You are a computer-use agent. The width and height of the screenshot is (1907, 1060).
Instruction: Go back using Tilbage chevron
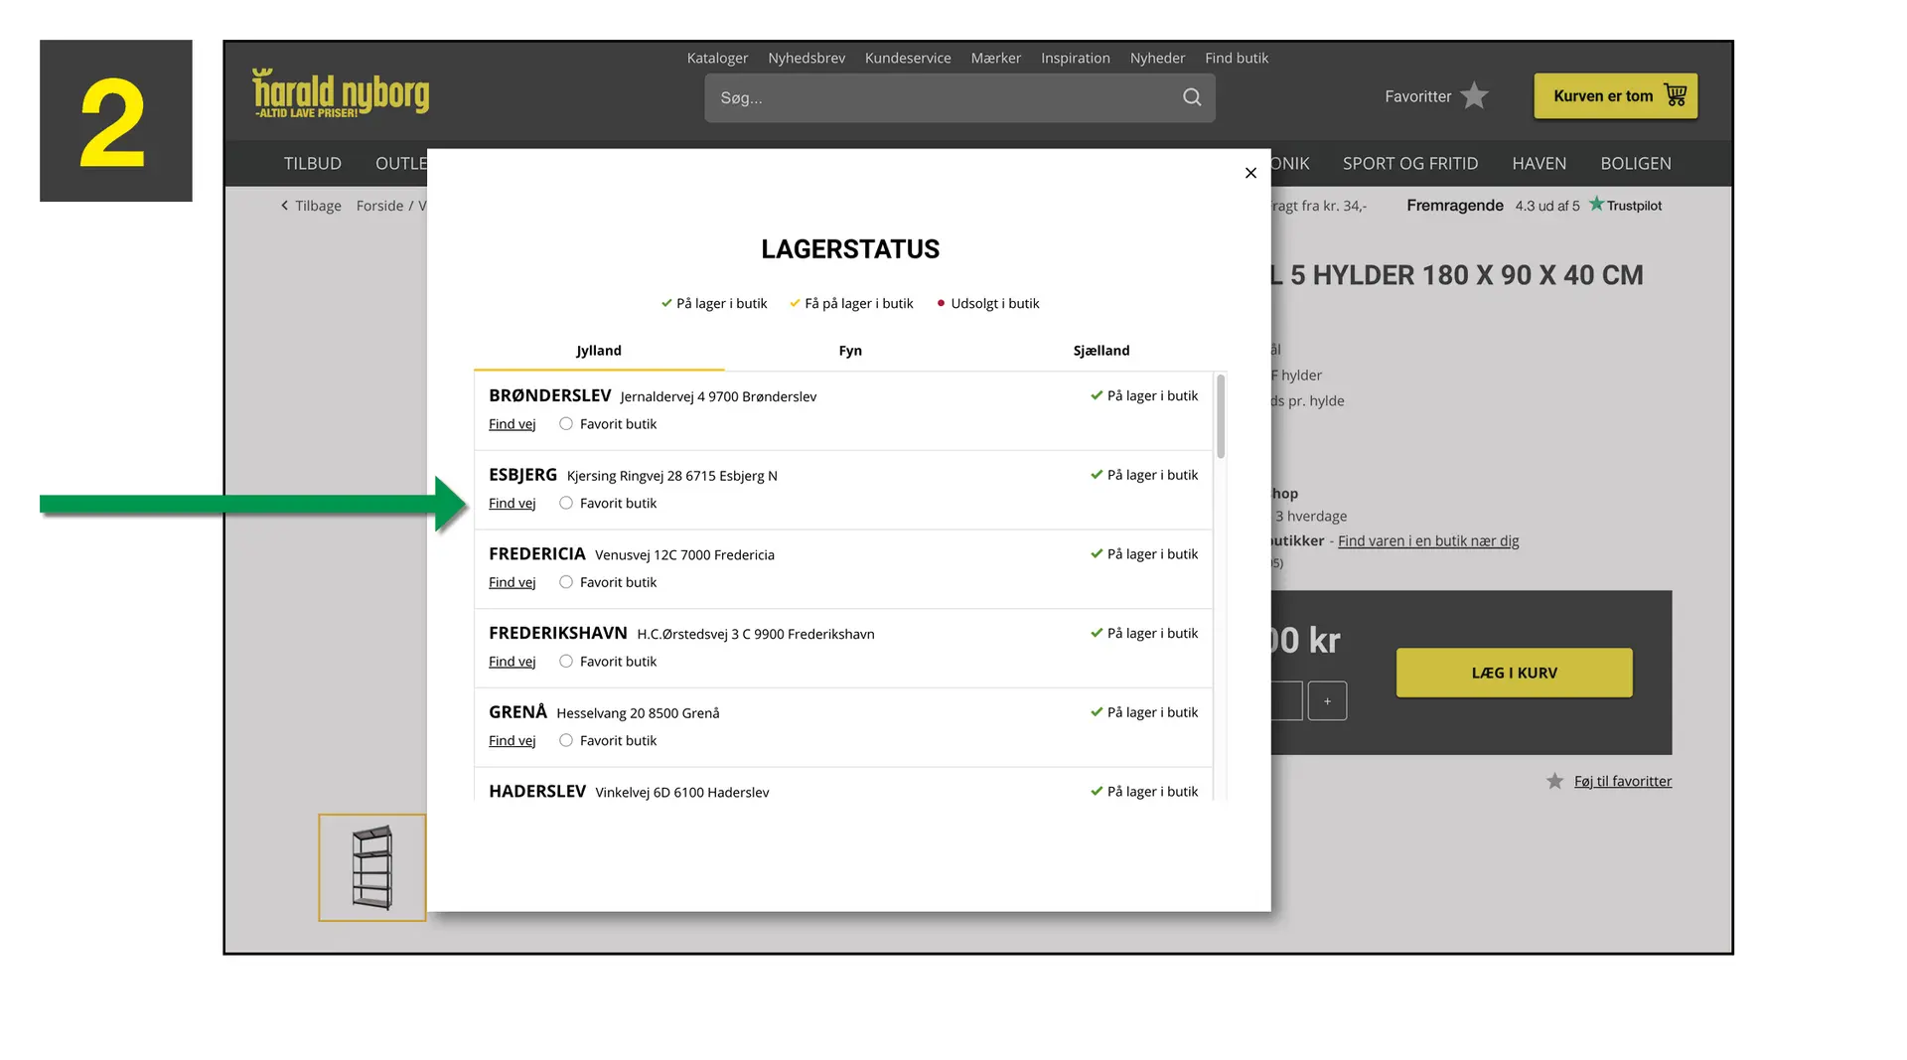point(285,206)
